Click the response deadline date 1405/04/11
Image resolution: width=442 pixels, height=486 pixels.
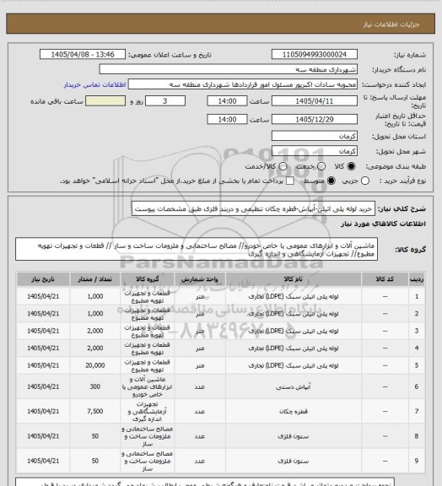tap(315, 101)
